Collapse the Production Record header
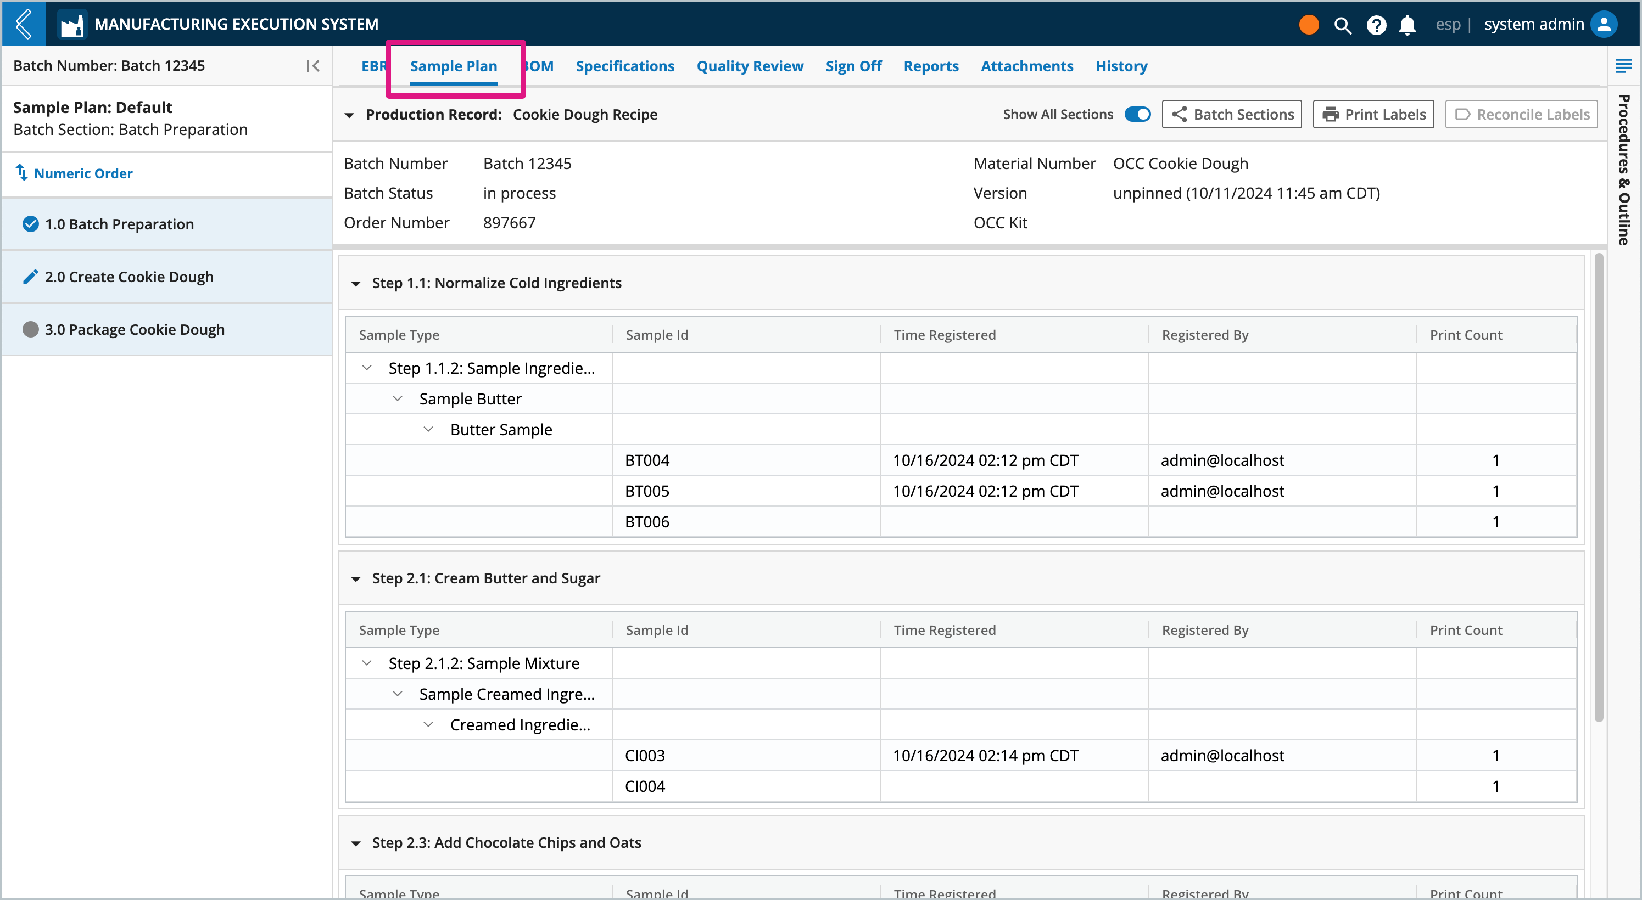This screenshot has width=1642, height=900. pos(349,115)
